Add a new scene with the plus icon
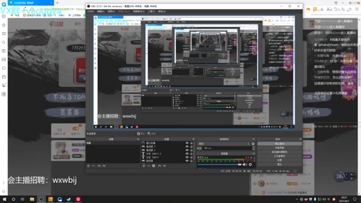361x203 pixels. pyautogui.click(x=88, y=166)
